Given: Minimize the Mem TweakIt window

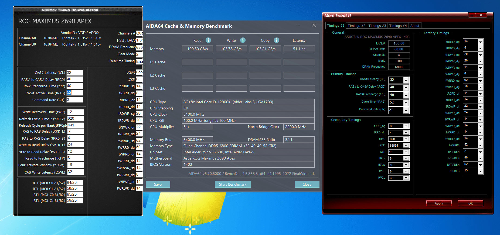Looking at the screenshot, I should (x=472, y=15).
